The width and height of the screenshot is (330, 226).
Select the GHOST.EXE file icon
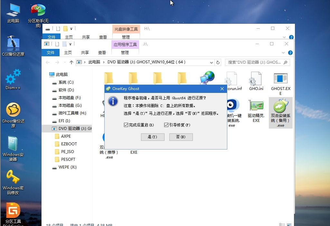[280, 84]
